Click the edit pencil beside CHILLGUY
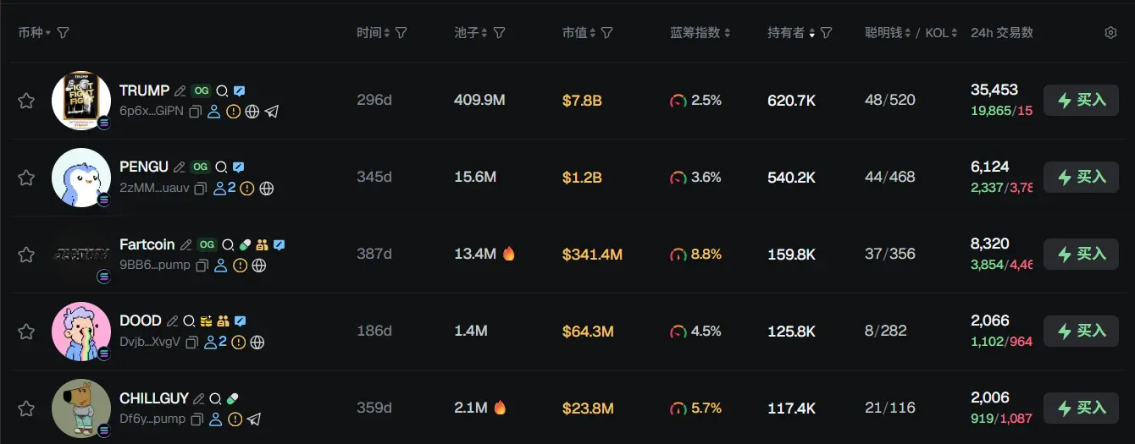Screen dimensions: 1135x444 [x=198, y=398]
